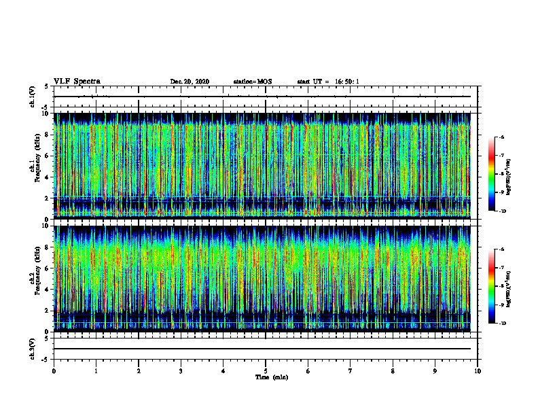Click the "ch.3(V)" waveform axis label

pos(33,349)
